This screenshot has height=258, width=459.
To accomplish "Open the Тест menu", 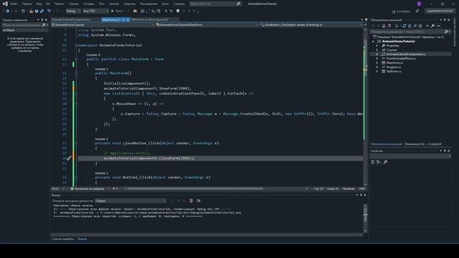I will pos(102,4).
